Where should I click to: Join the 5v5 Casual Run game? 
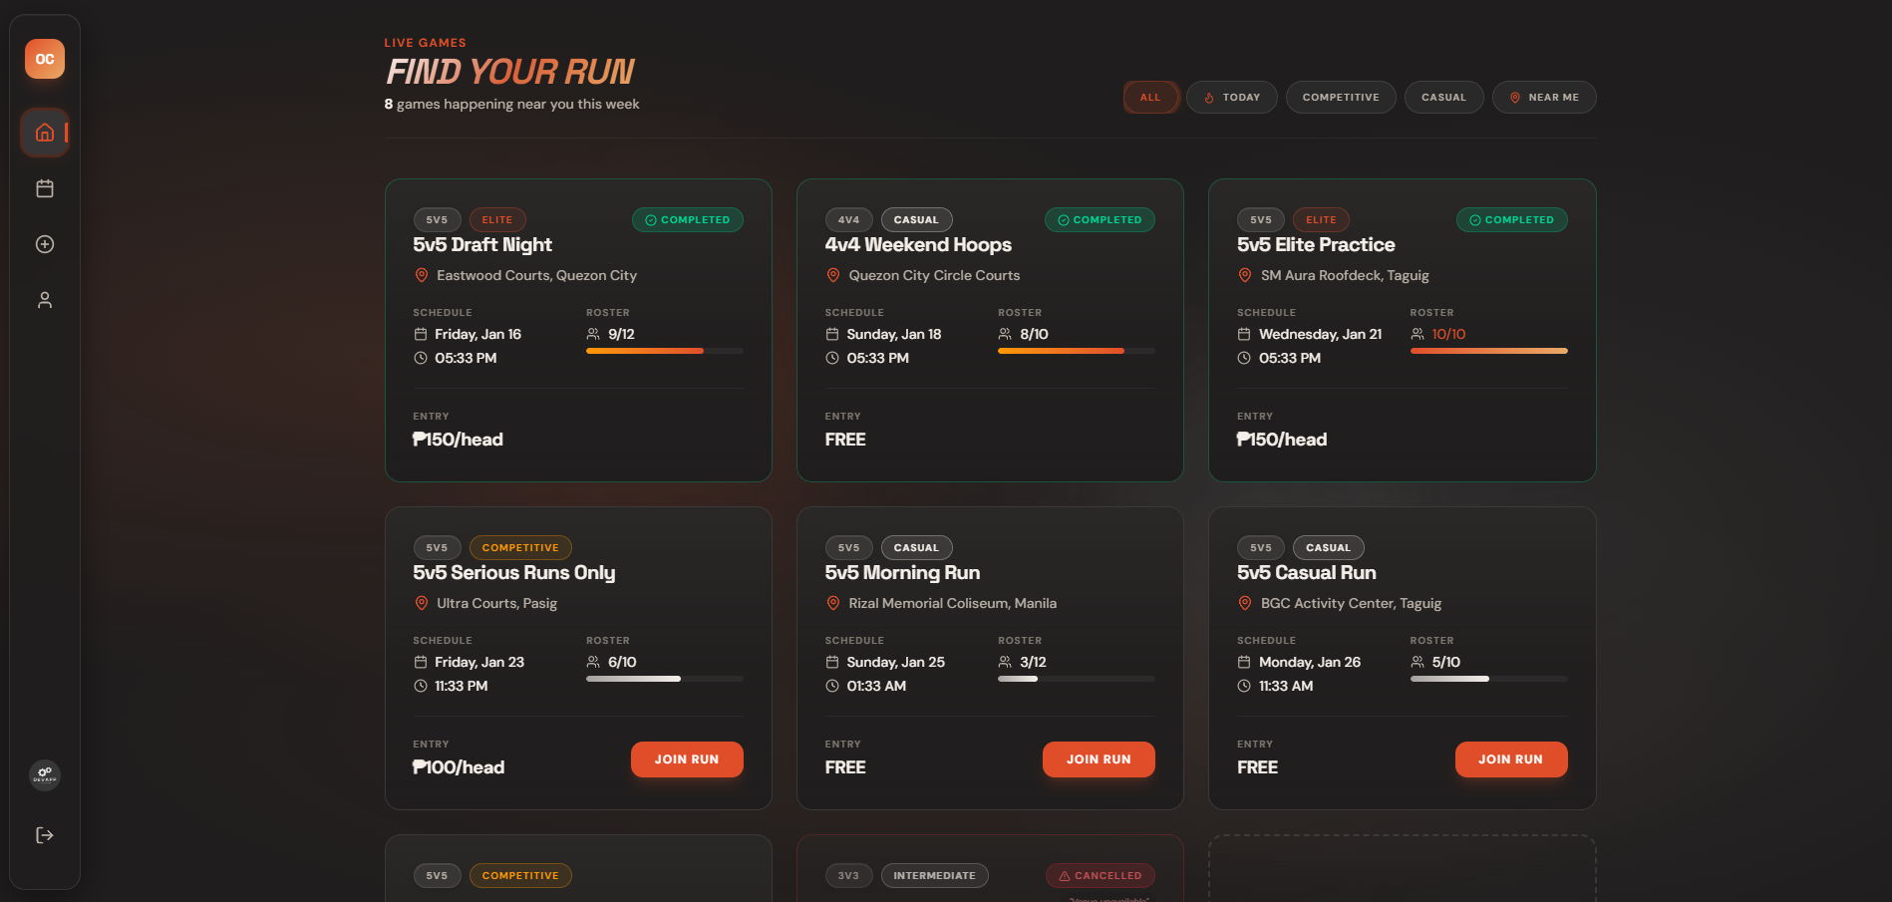pos(1510,759)
